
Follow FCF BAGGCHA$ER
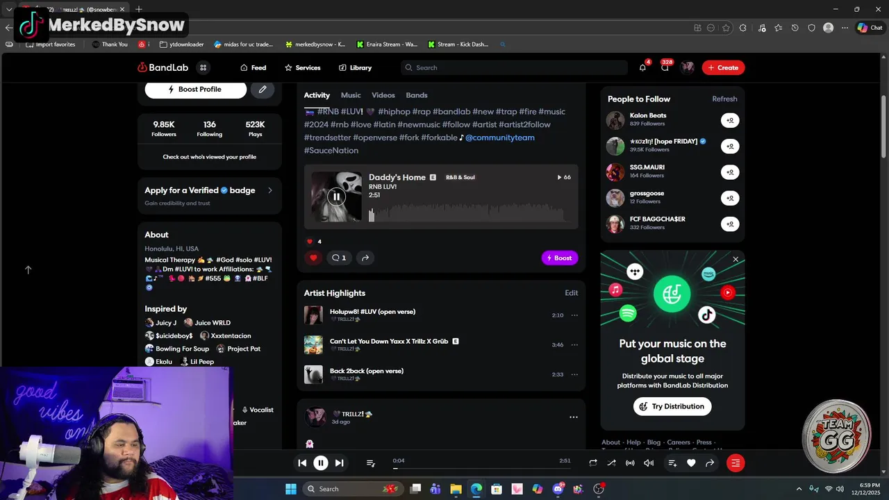click(x=730, y=224)
